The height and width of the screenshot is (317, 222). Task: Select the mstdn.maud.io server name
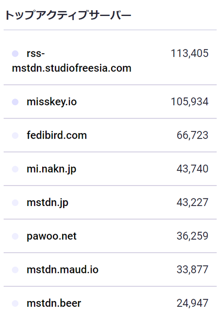(x=63, y=269)
